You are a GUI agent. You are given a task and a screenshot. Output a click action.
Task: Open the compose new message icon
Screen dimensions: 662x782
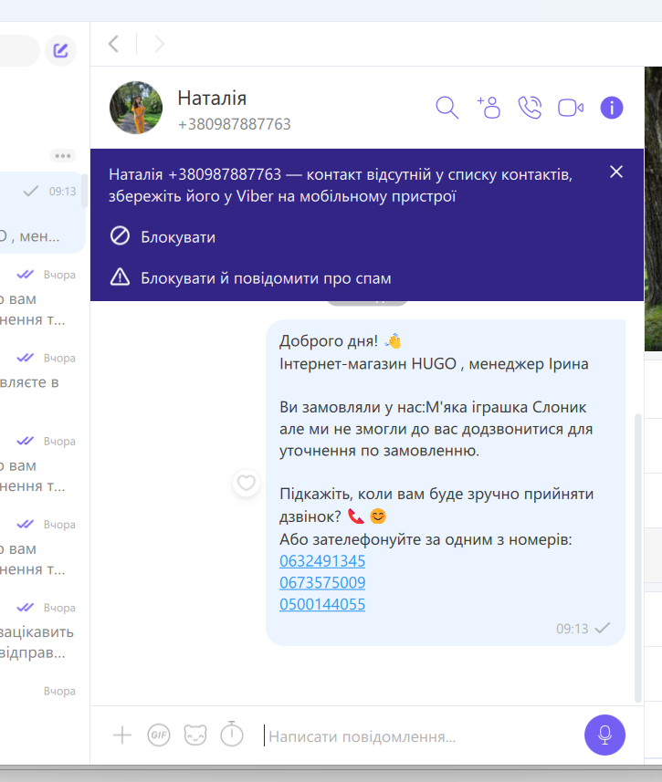tap(60, 50)
